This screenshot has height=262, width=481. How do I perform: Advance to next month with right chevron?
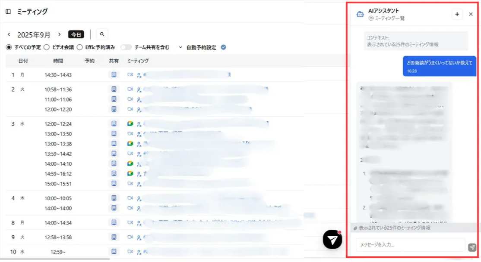pos(60,34)
